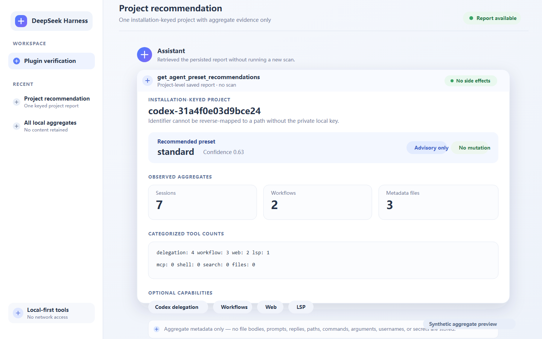This screenshot has height=339, width=542.
Task: Click the Confidence 0.63 text
Action: click(224, 152)
